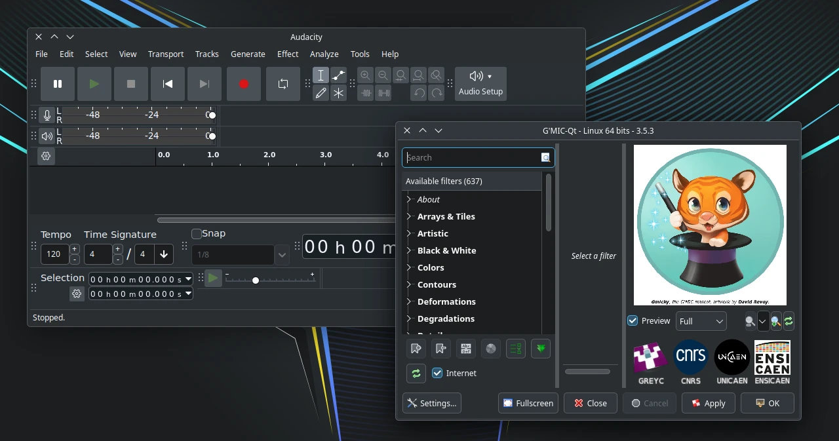Viewport: 839px width, 441px height.
Task: Click the playback level slider knob
Action: coord(212,136)
